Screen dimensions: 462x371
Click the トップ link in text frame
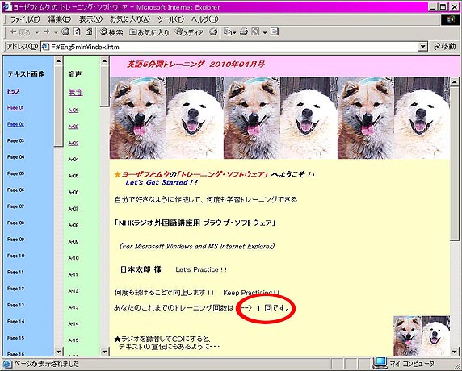coord(14,91)
